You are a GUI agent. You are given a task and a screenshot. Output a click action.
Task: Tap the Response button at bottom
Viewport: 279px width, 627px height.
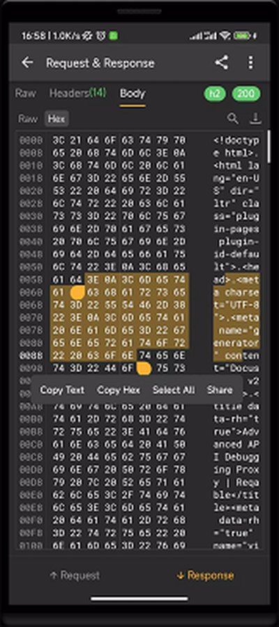(x=205, y=575)
